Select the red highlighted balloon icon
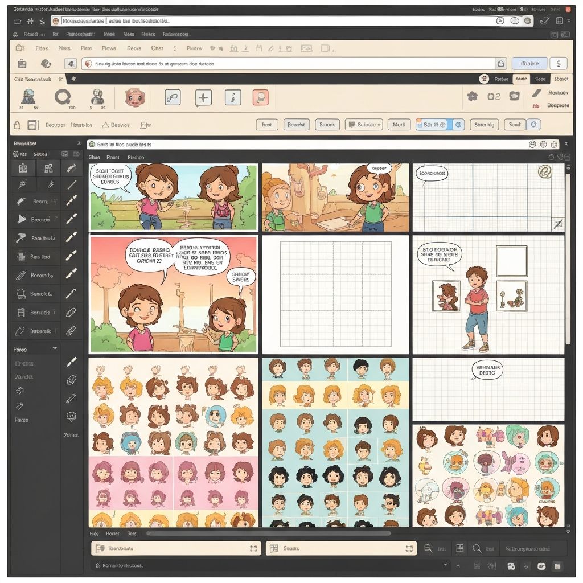 (x=260, y=98)
